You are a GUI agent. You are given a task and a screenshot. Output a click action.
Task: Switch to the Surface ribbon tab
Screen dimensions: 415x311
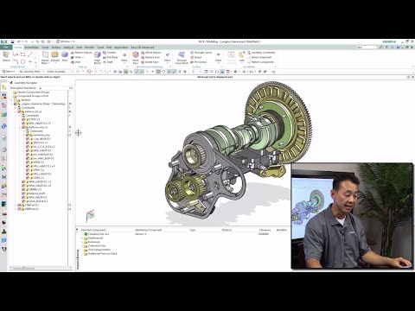pyautogui.click(x=56, y=48)
